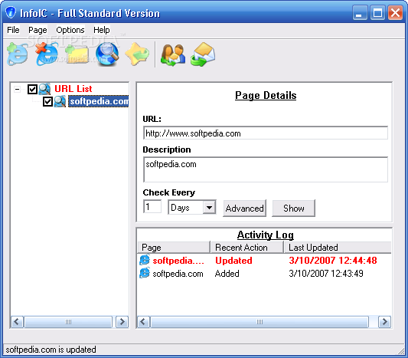Click into the URL input field
408x358 pixels.
click(266, 133)
